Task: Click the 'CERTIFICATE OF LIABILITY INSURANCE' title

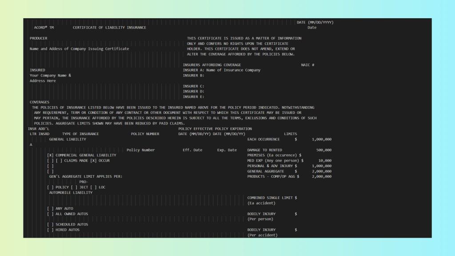Action: coord(109,28)
